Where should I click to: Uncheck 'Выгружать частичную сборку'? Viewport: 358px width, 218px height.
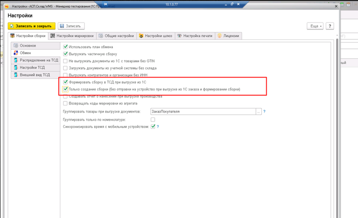point(65,54)
